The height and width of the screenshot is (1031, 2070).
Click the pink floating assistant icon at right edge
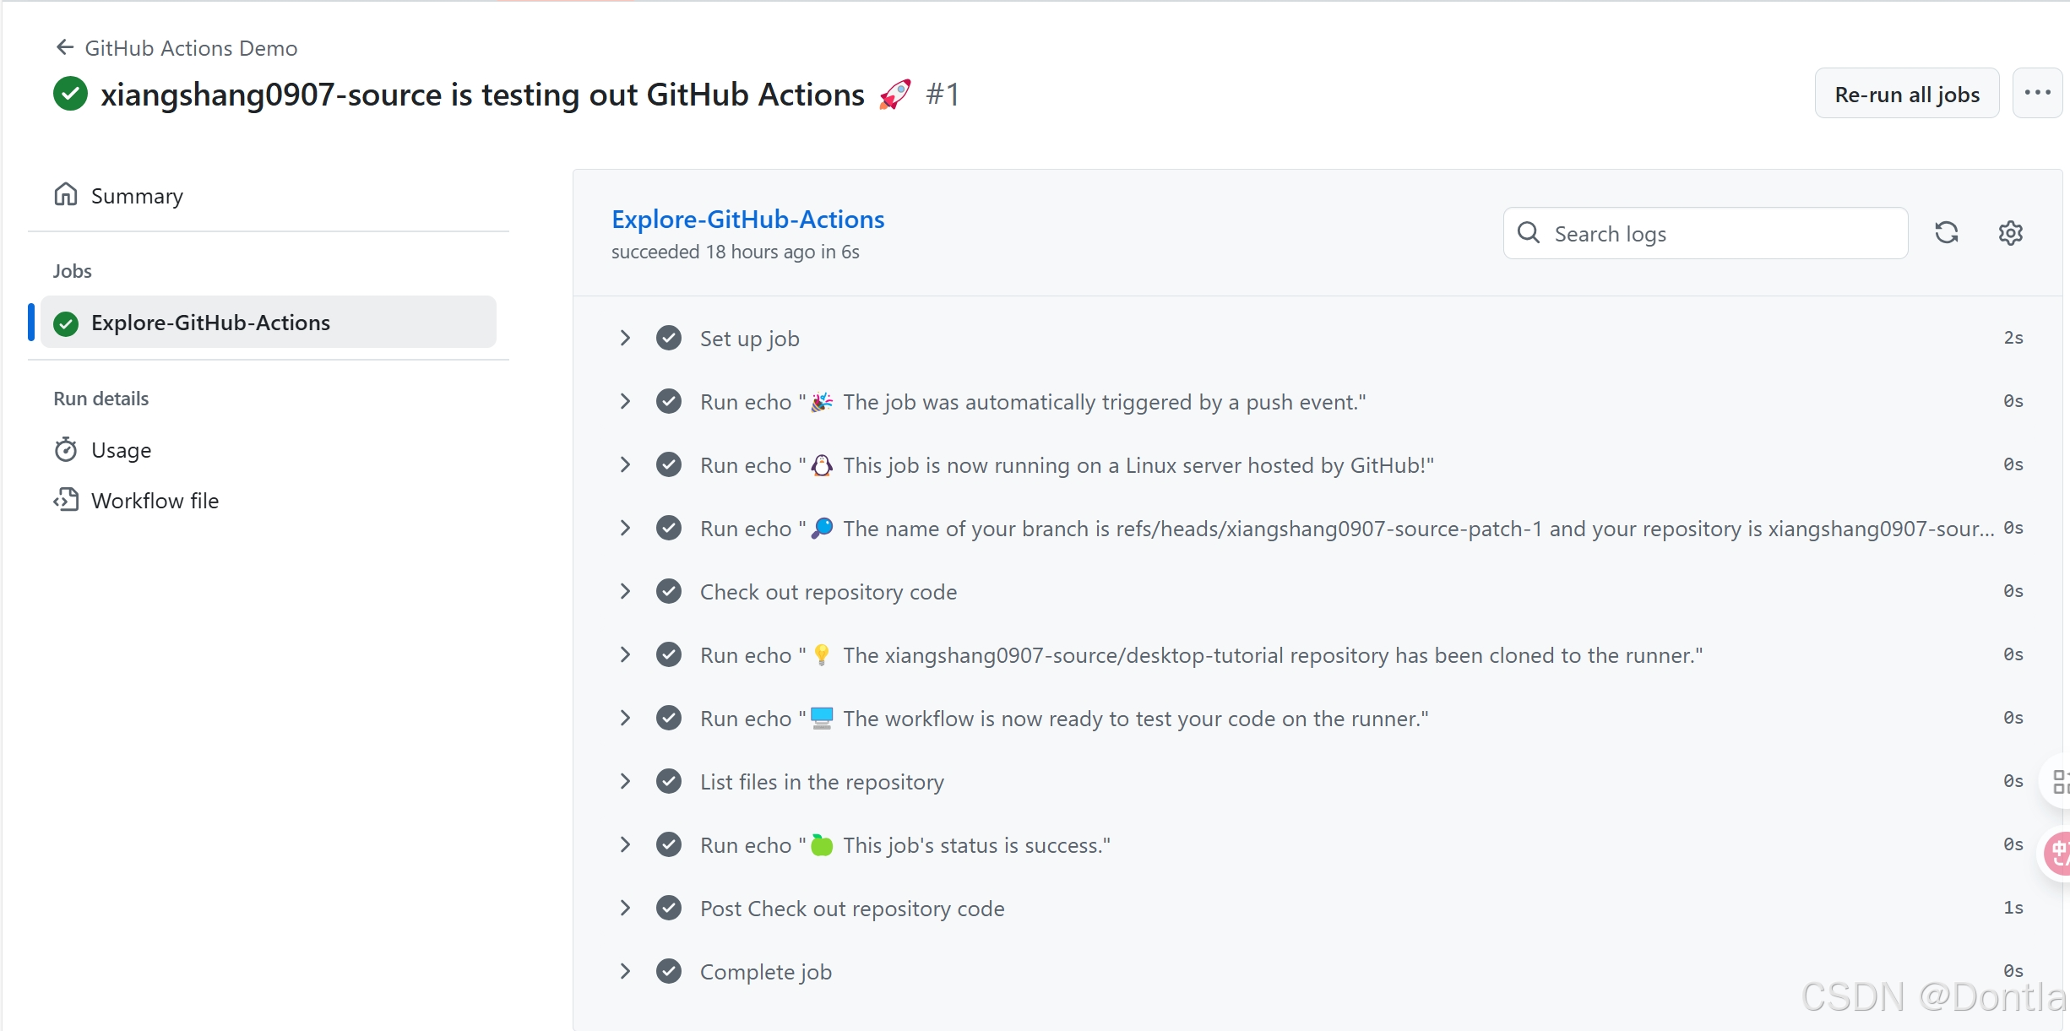click(2058, 854)
